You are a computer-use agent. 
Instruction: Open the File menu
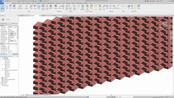[2, 3]
